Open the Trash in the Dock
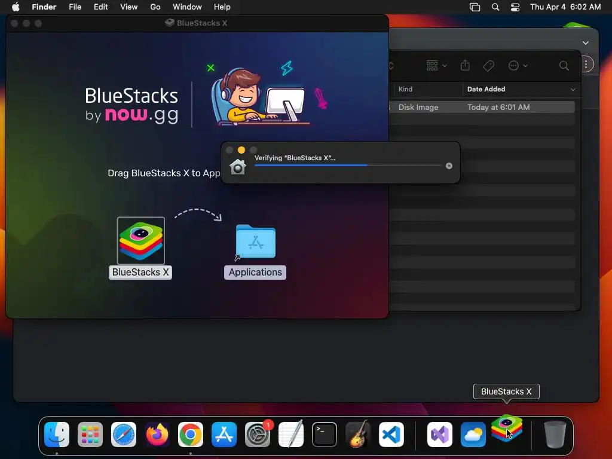 (x=555, y=434)
